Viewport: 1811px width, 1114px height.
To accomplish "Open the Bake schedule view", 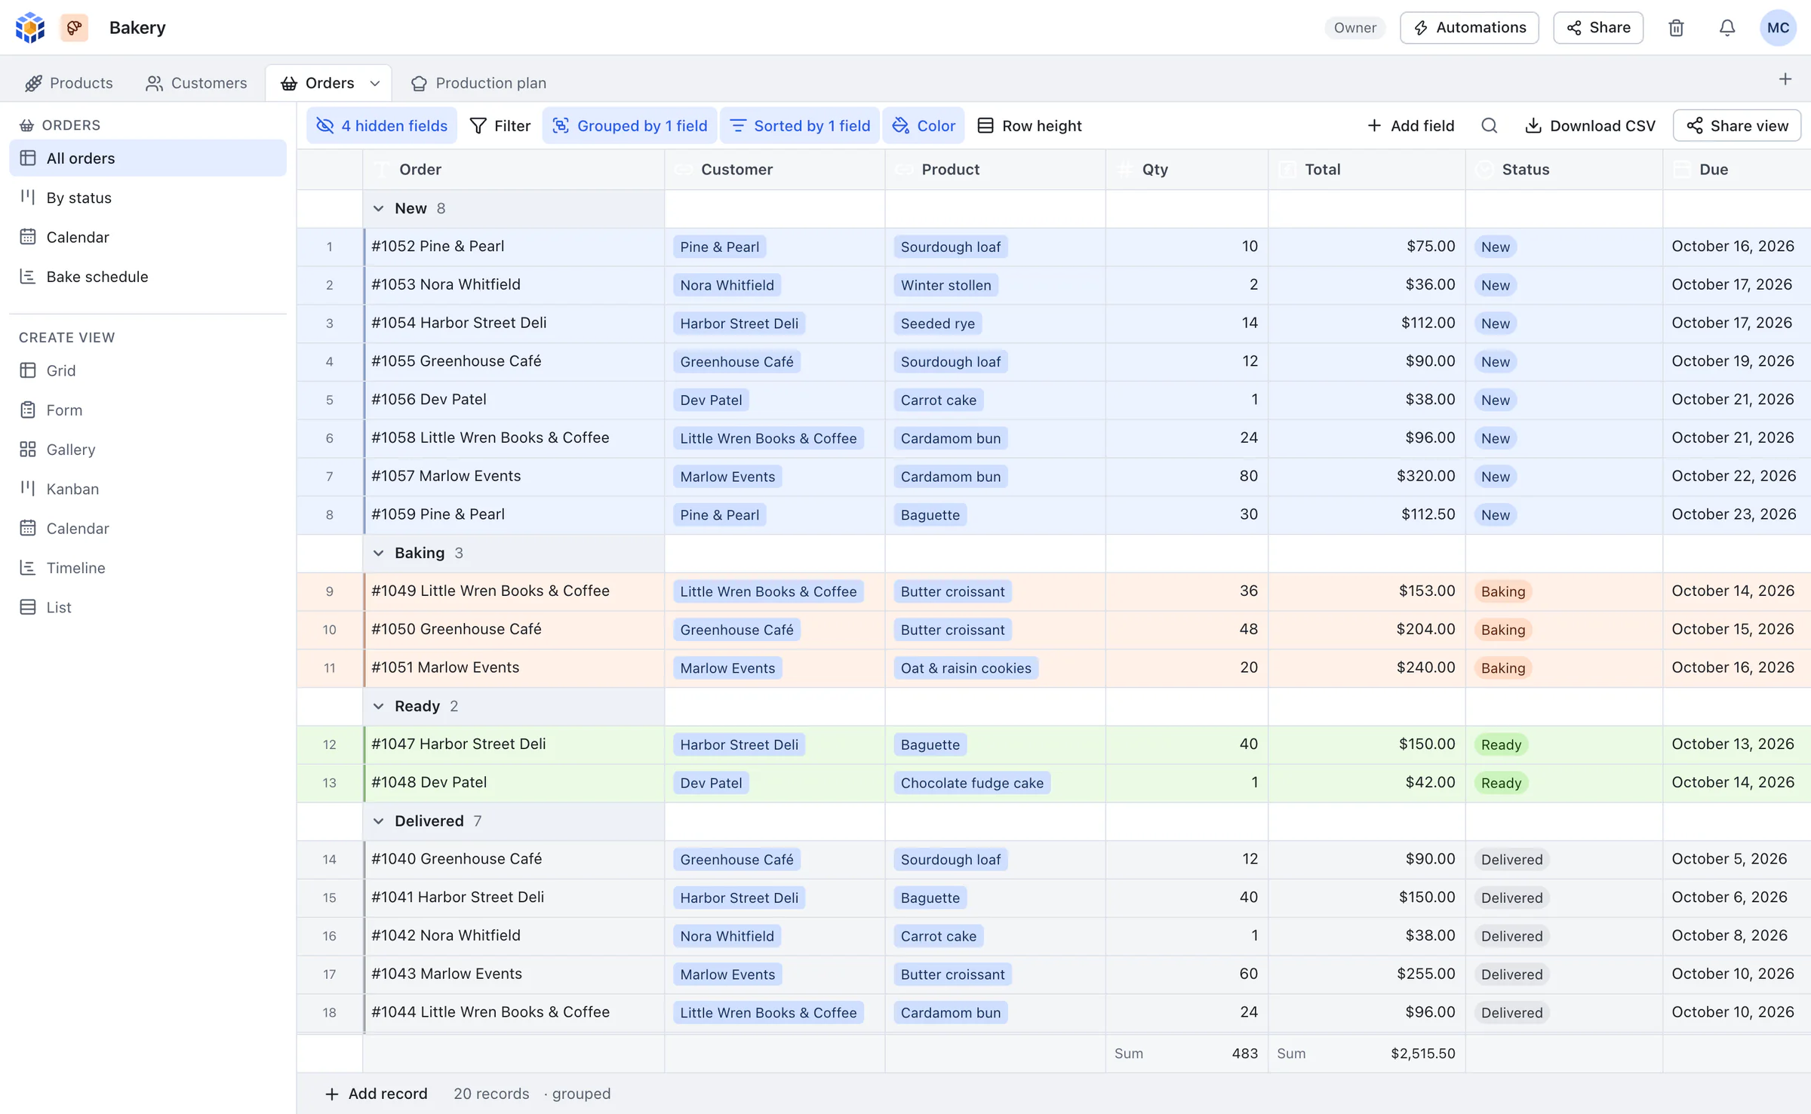I will pos(147,277).
